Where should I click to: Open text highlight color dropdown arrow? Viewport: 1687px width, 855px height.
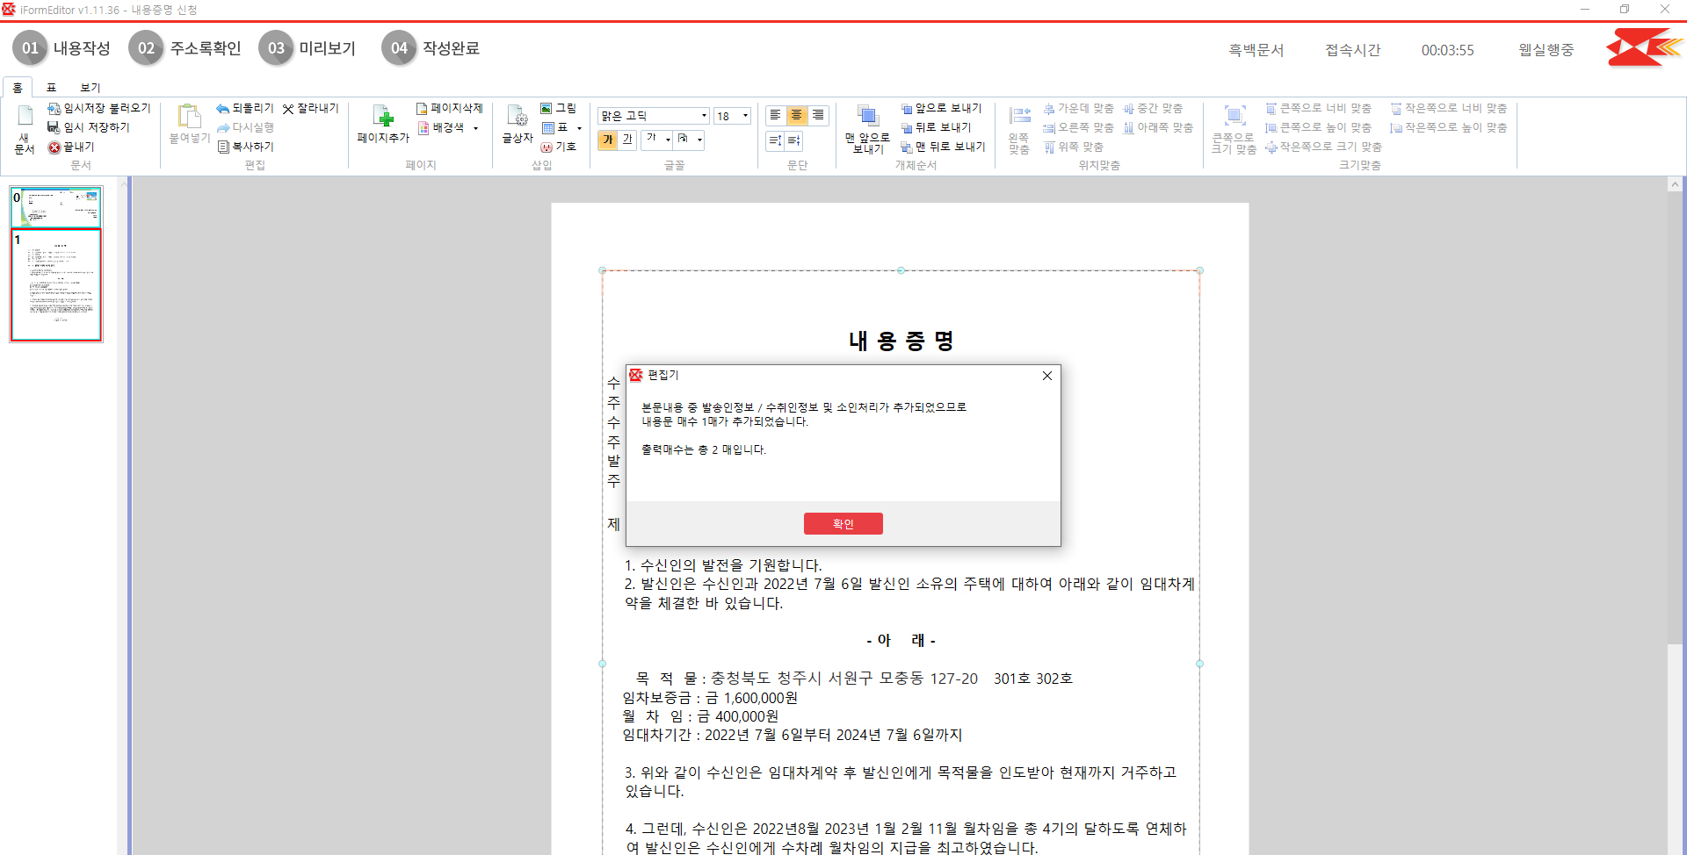point(699,140)
